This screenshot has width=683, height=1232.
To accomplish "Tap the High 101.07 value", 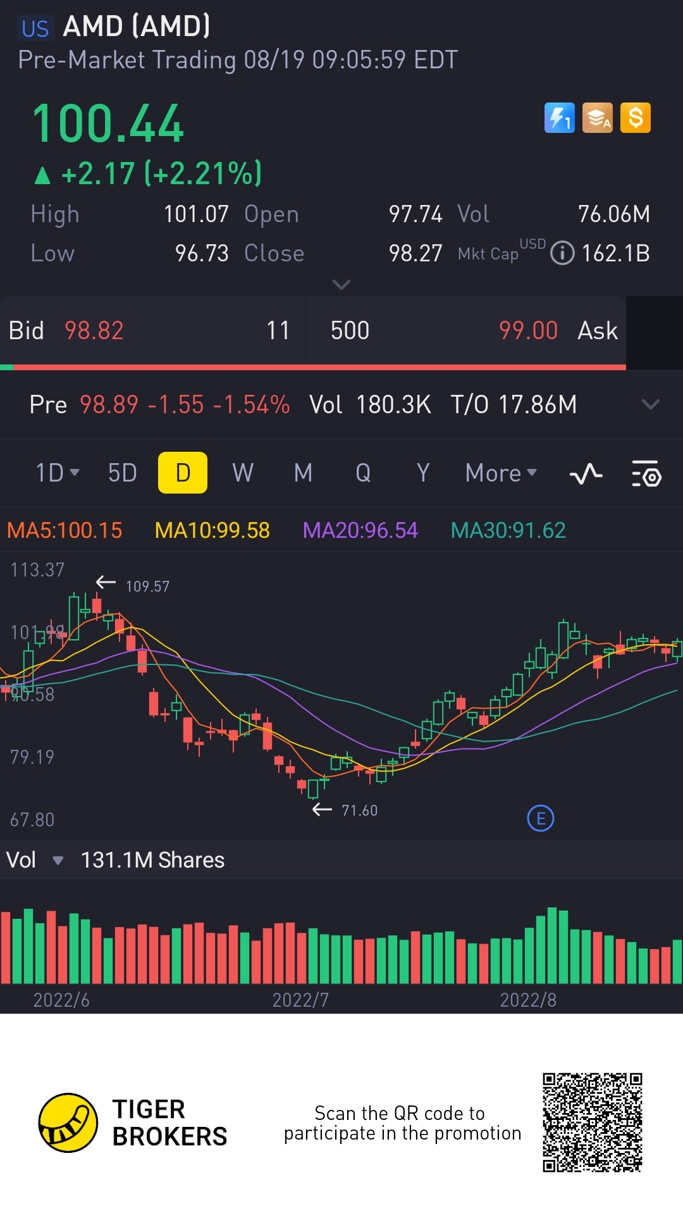I will [x=196, y=214].
